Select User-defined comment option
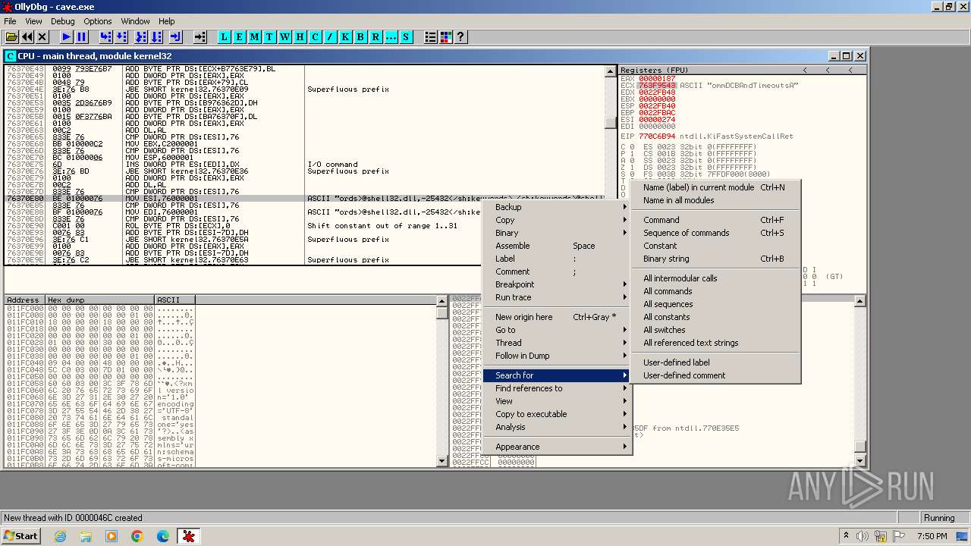971x546 pixels. [x=715, y=375]
